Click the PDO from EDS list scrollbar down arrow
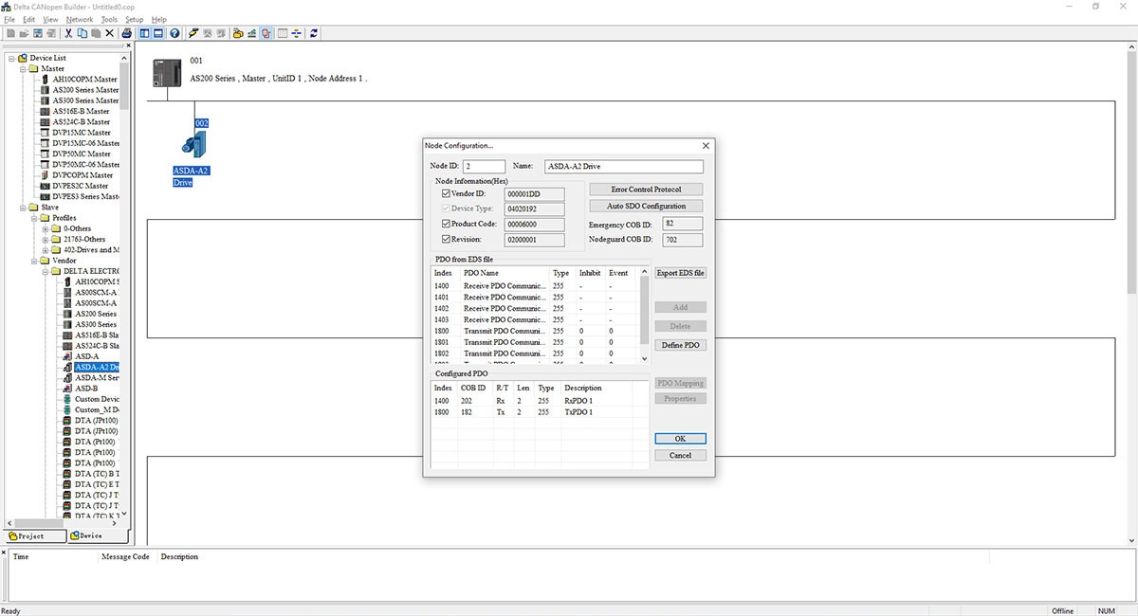This screenshot has height=616, width=1138. pos(645,358)
